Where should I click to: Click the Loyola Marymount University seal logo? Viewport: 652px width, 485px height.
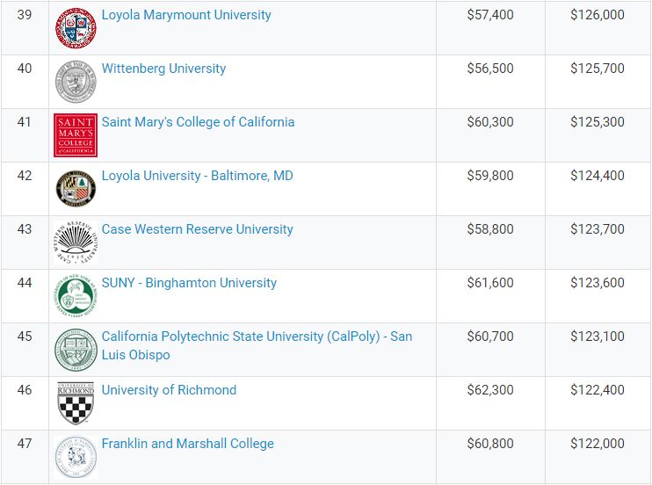pos(76,28)
